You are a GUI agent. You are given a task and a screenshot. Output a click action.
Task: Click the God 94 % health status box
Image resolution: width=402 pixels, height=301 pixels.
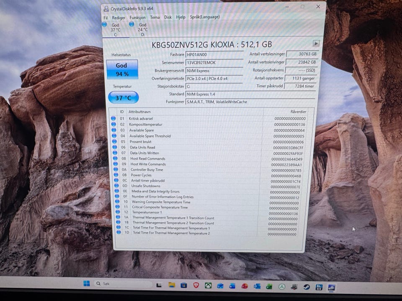(x=122, y=69)
